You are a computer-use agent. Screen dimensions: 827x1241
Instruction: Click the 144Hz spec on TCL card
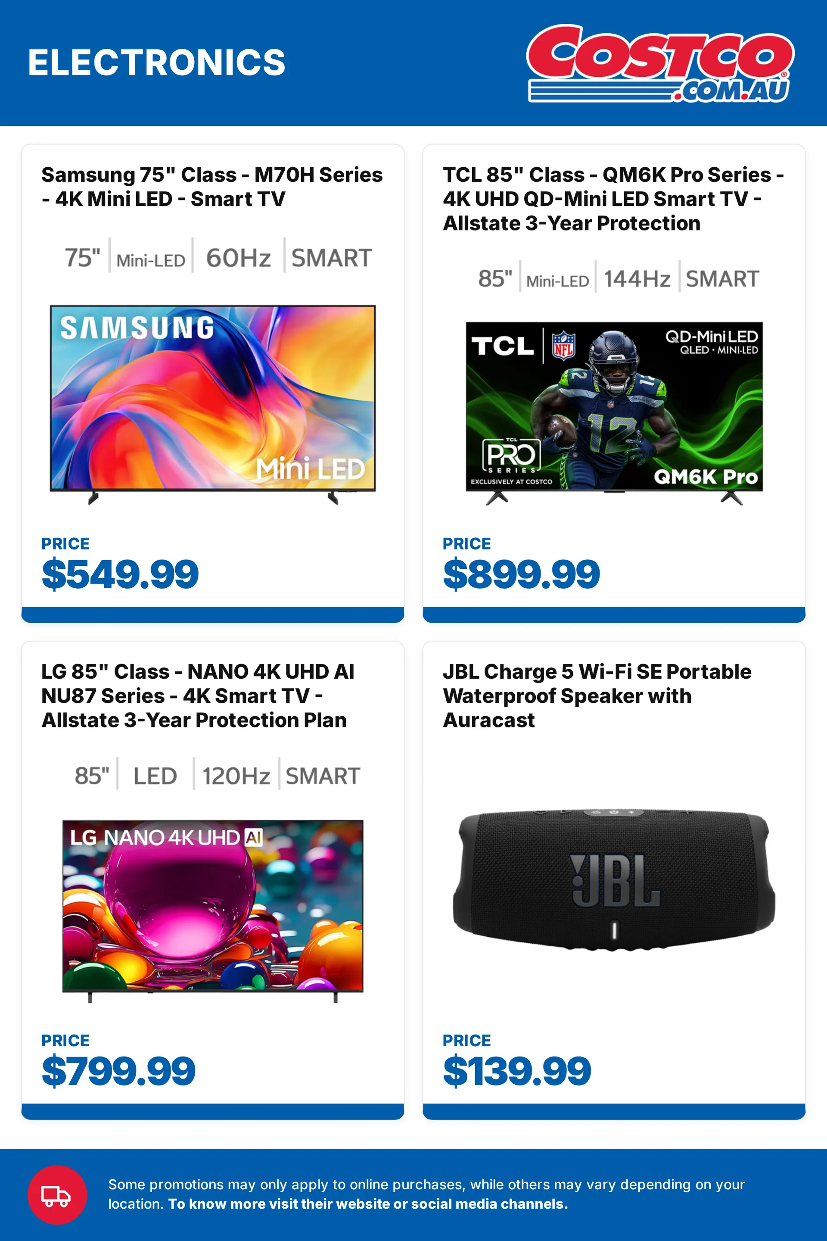(637, 279)
